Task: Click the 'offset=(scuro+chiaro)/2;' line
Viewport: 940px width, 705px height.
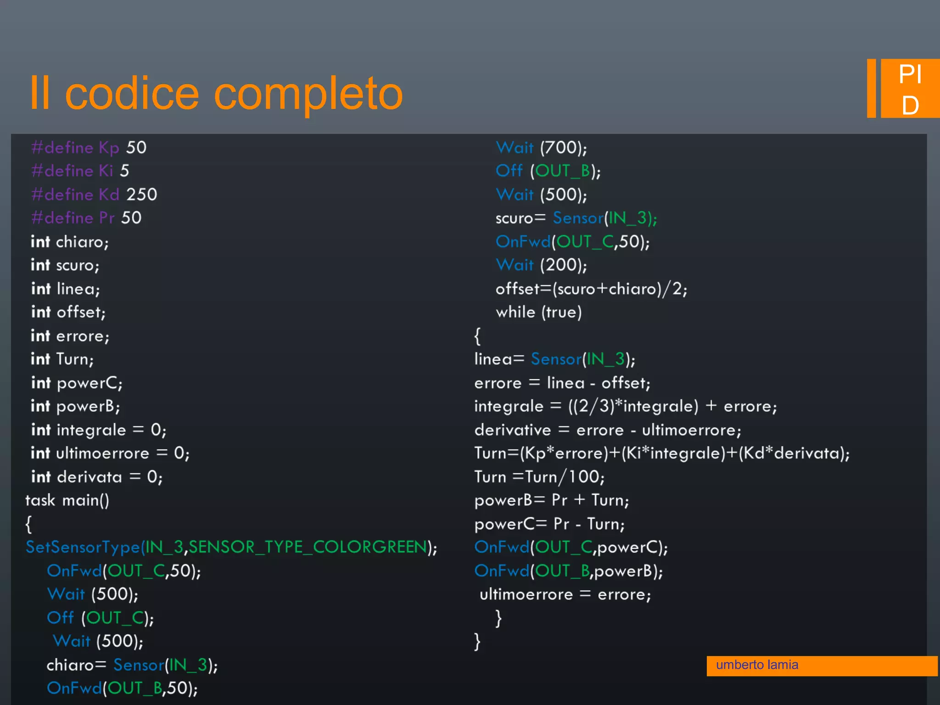Action: (x=592, y=289)
